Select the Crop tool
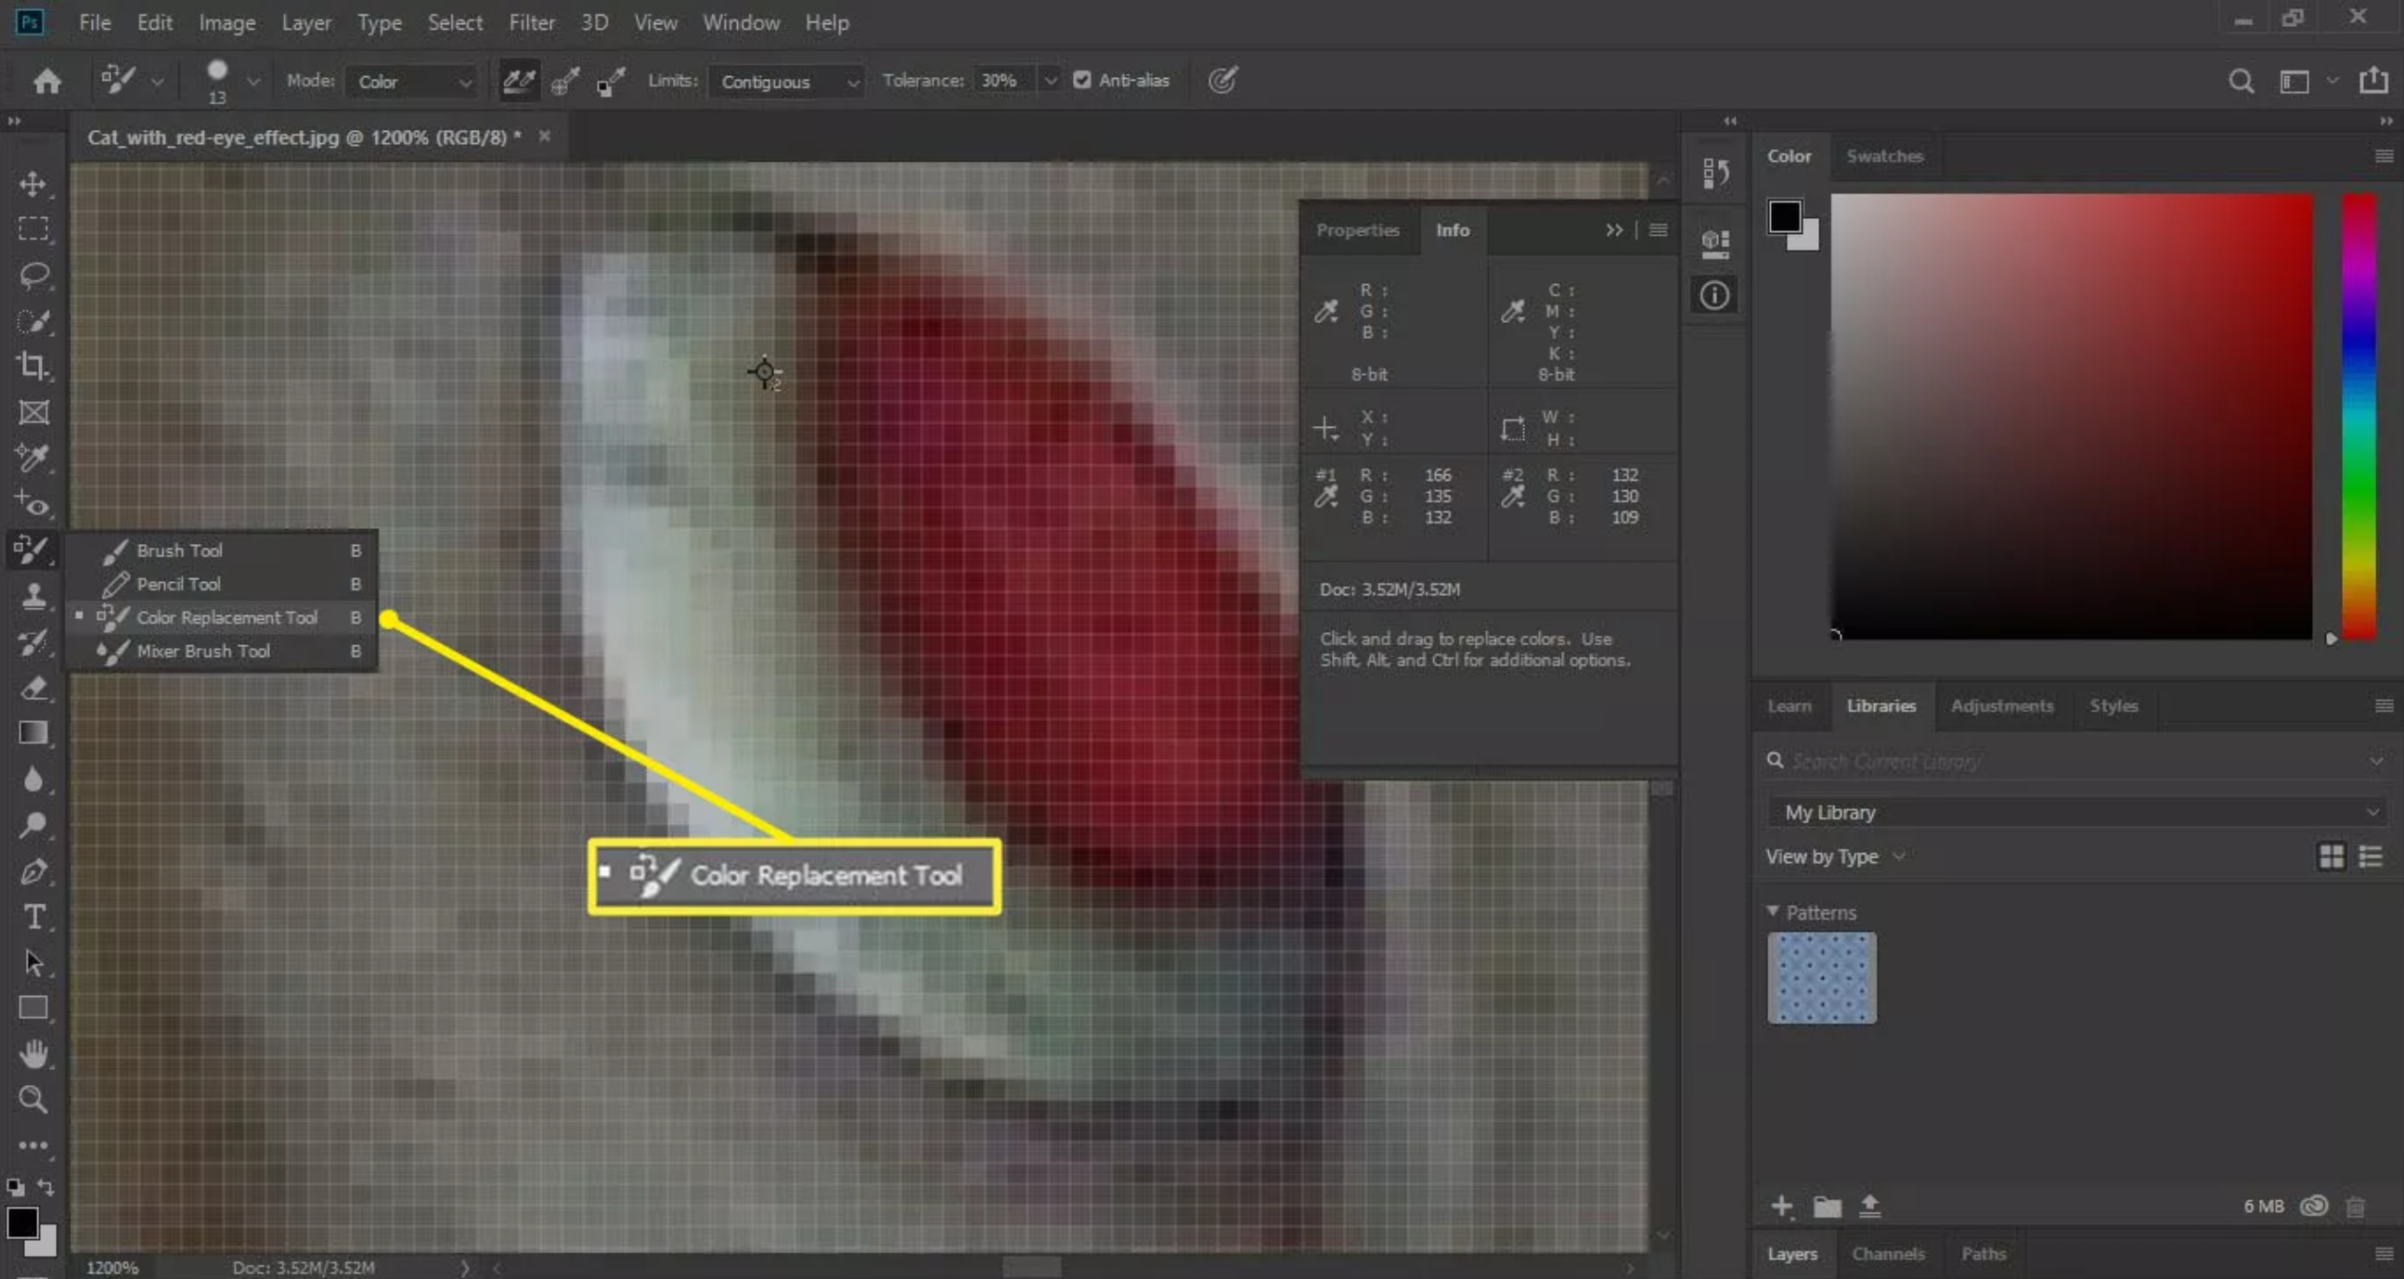The image size is (2404, 1279). tap(33, 367)
